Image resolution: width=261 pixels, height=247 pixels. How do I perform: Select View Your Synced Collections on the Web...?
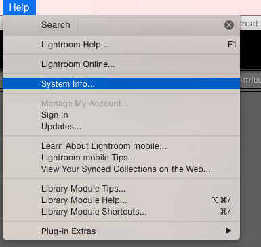pos(121,169)
